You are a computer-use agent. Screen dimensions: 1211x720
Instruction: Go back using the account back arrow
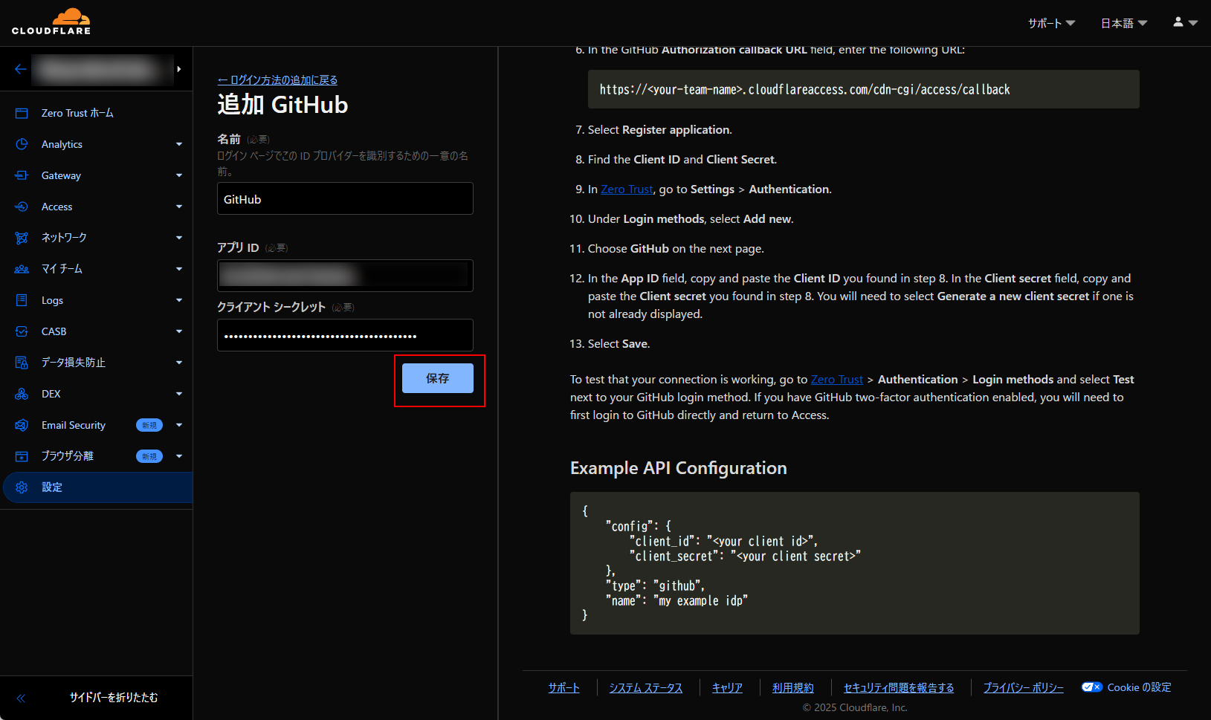click(x=21, y=69)
